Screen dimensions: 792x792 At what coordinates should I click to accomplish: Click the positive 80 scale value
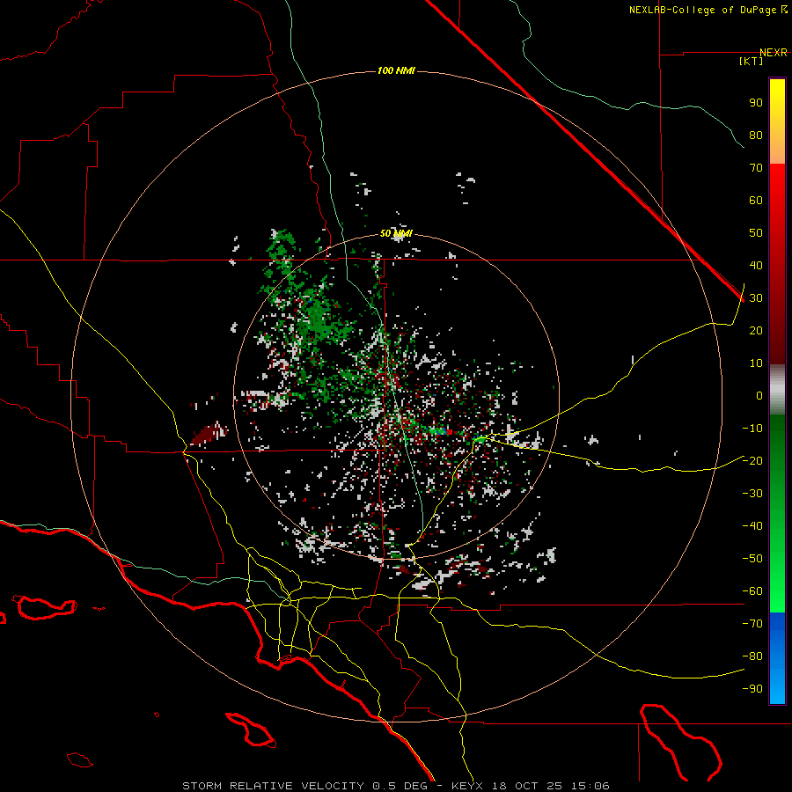pyautogui.click(x=756, y=136)
